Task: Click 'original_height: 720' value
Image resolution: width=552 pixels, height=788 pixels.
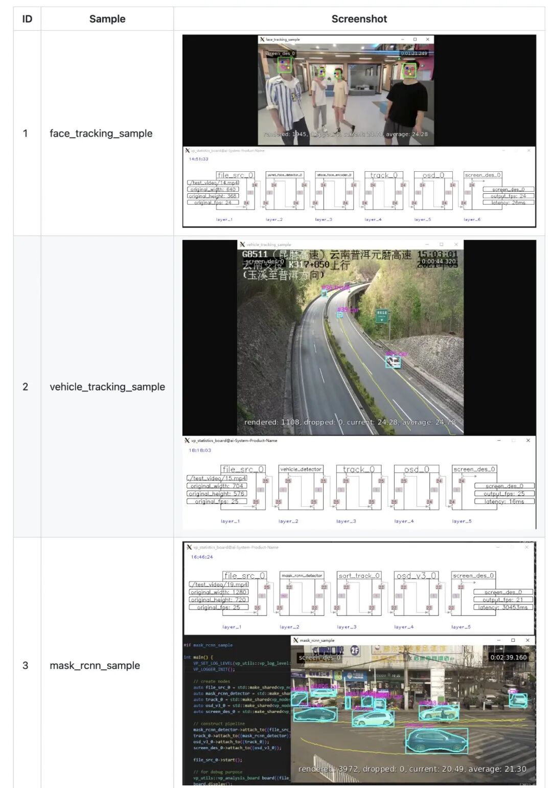Action: (x=219, y=599)
